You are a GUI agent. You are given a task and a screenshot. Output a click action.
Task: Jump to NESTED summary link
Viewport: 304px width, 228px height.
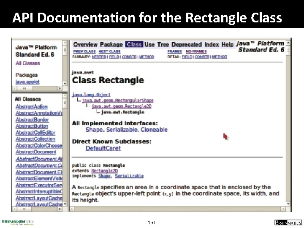[x=99, y=57]
